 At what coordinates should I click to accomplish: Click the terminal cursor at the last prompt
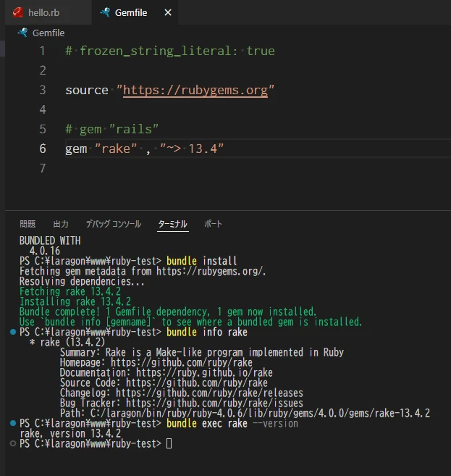[169, 443]
